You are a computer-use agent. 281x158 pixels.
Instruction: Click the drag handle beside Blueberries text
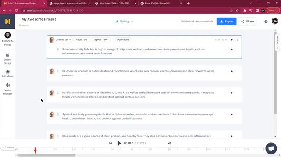pos(58,71)
